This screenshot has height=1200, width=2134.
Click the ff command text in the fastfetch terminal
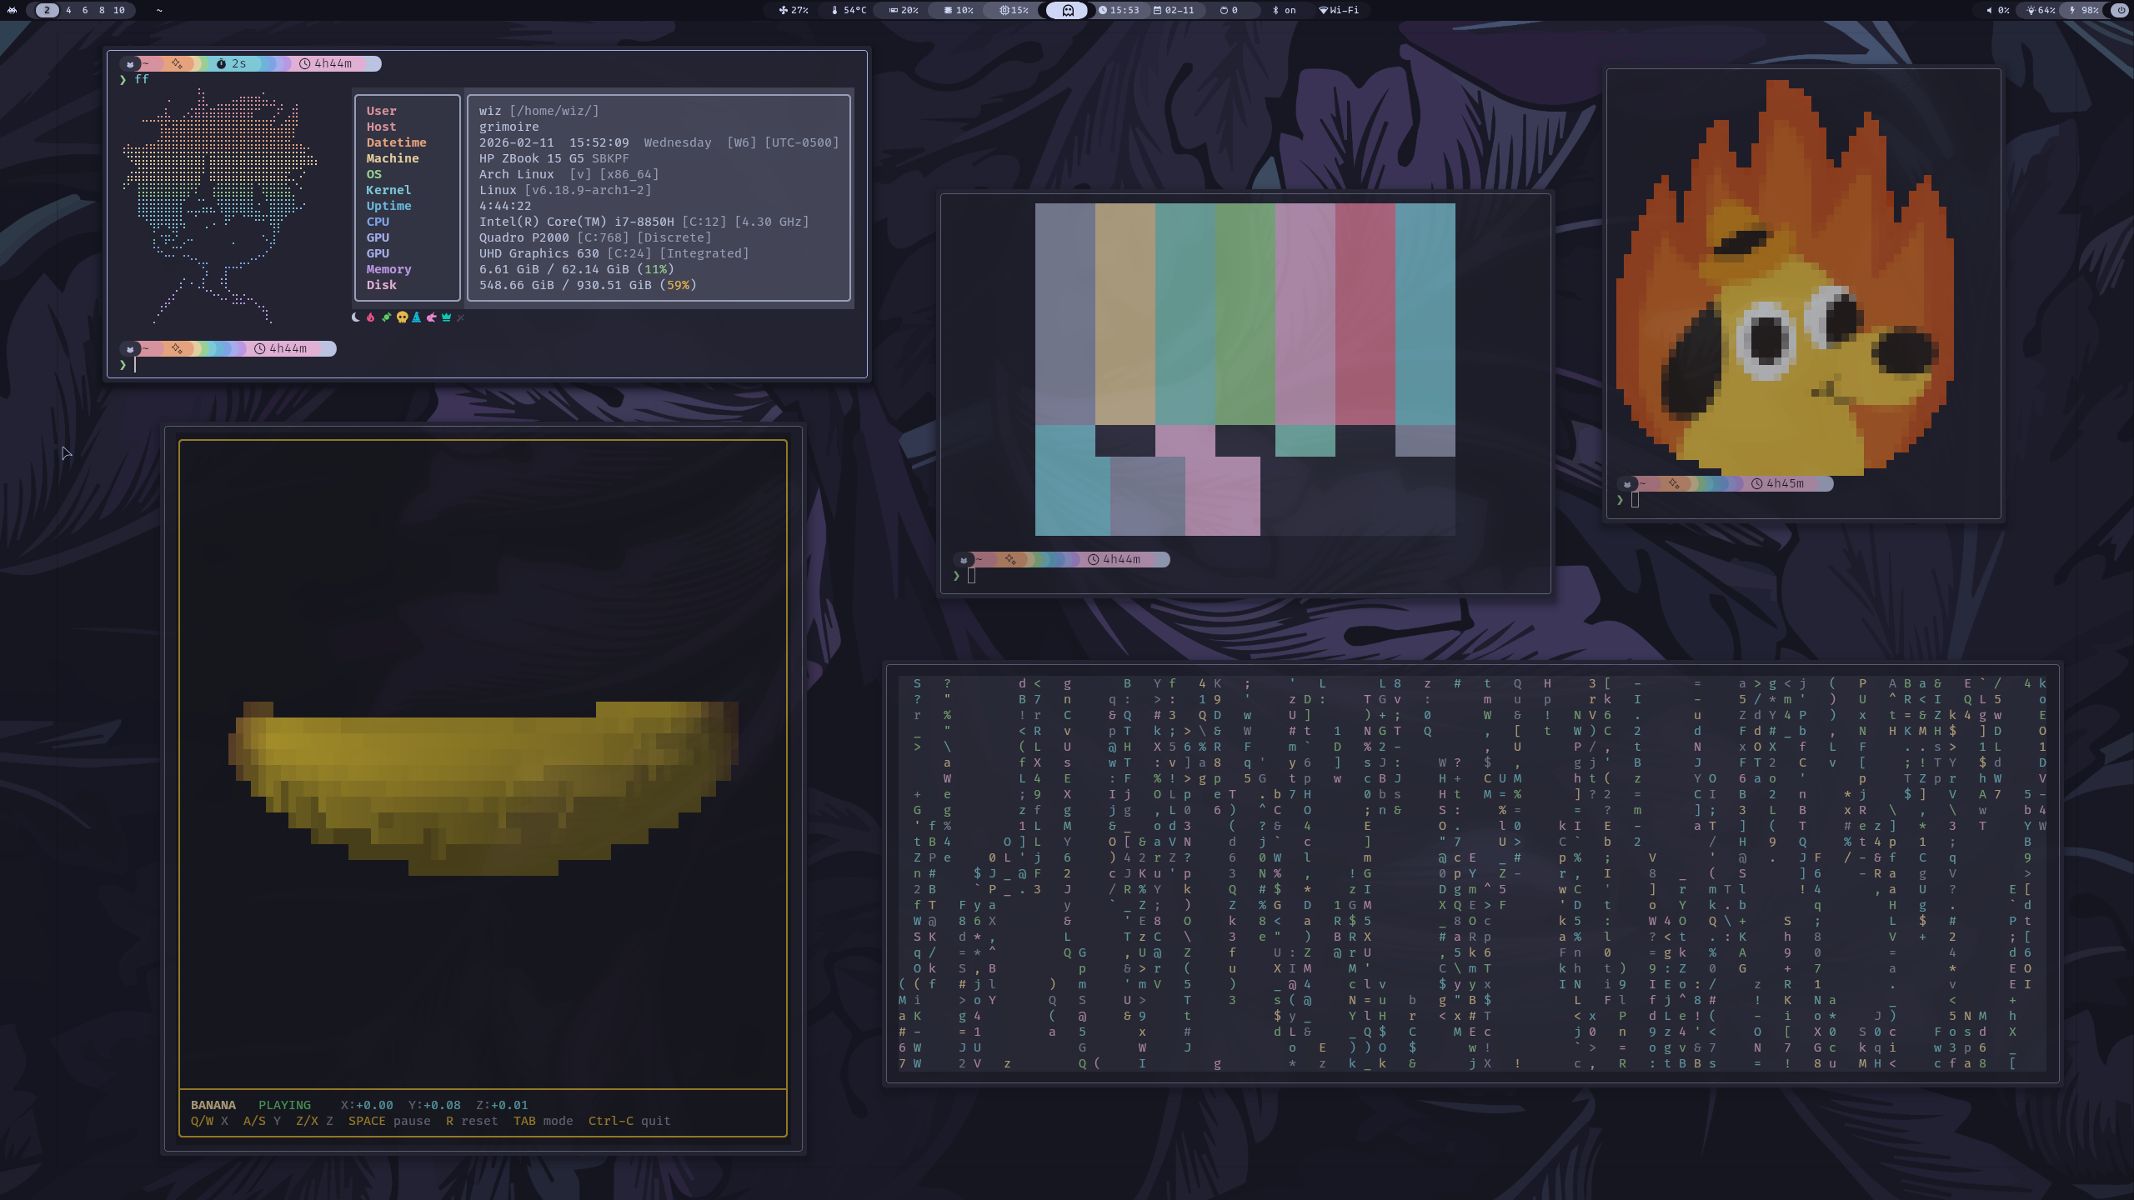click(143, 79)
